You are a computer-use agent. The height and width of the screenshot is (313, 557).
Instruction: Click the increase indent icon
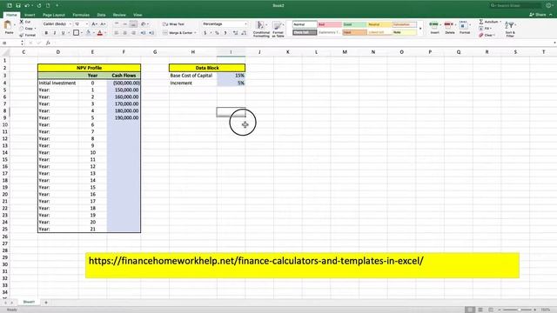point(151,33)
